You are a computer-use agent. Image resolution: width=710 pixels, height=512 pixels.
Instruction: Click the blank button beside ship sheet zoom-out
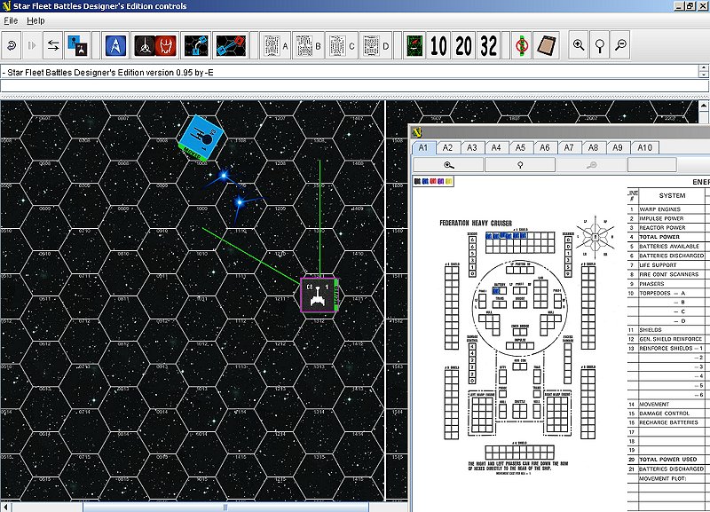point(652,165)
